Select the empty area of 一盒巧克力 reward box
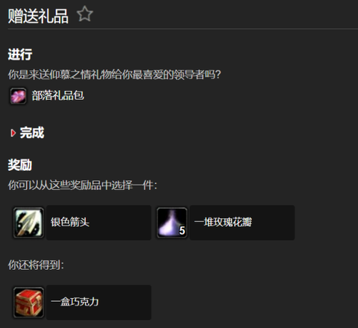This screenshot has height=328, width=358. [x=125, y=303]
